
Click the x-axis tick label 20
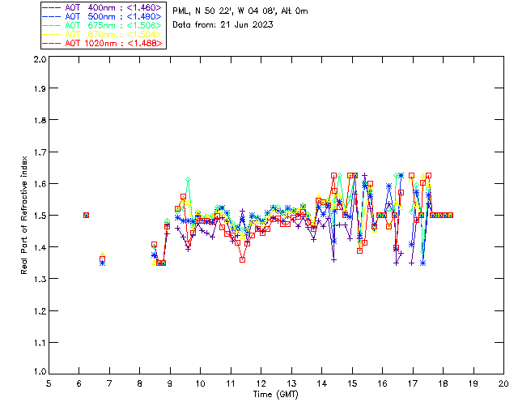click(503, 383)
